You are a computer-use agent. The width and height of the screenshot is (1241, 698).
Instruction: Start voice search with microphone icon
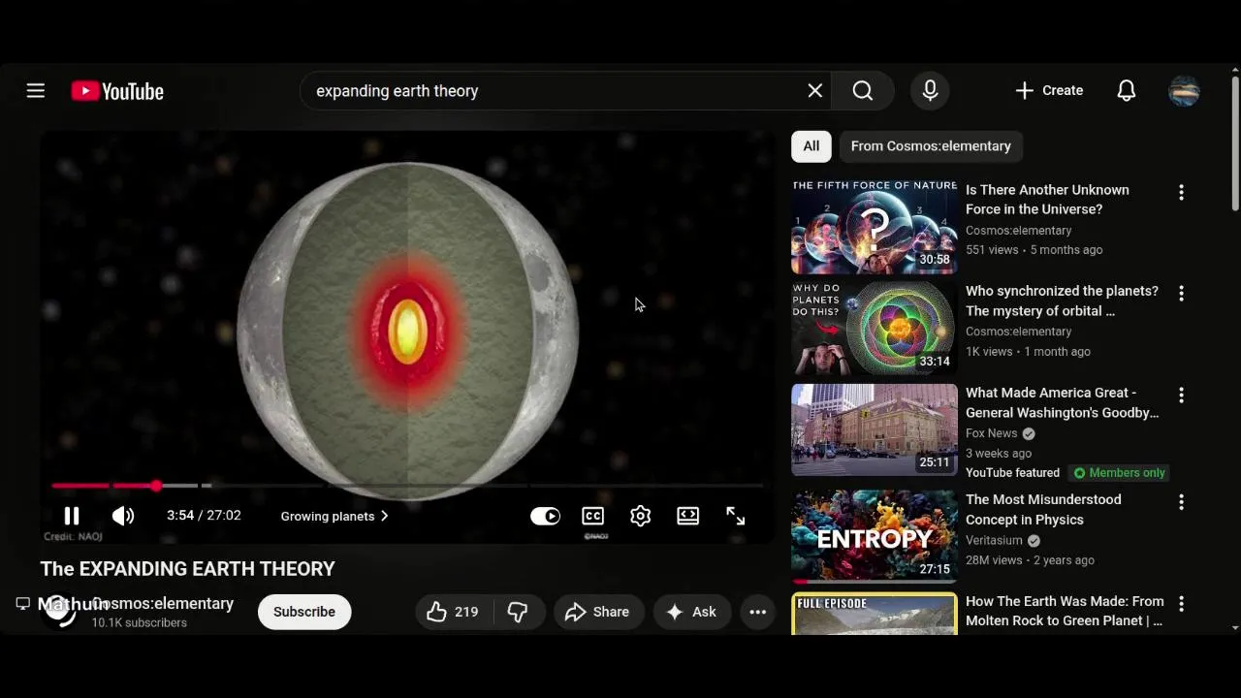[x=930, y=90]
